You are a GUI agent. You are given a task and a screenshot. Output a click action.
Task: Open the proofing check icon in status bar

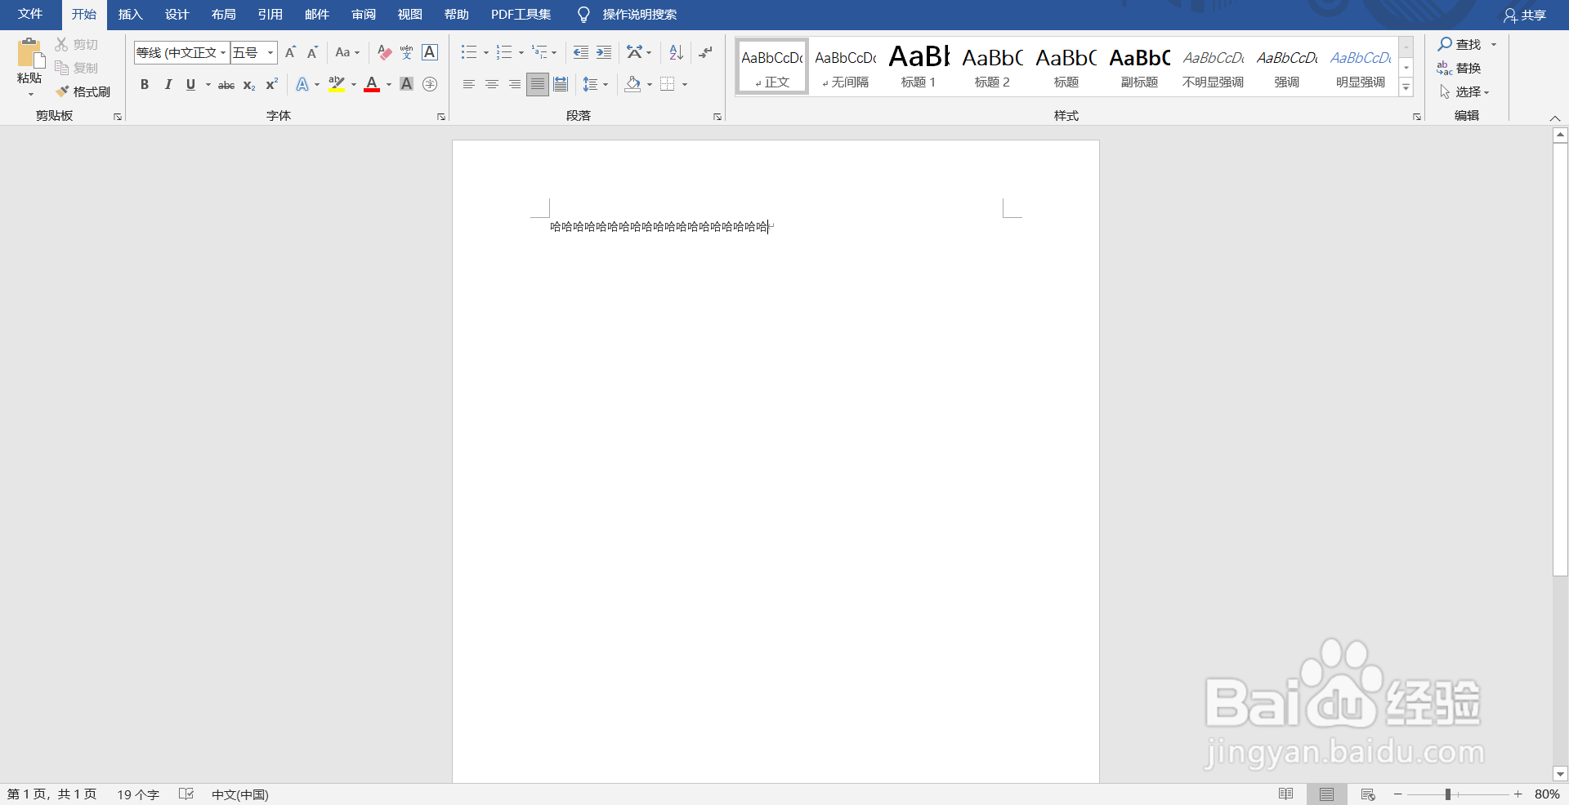pos(186,794)
